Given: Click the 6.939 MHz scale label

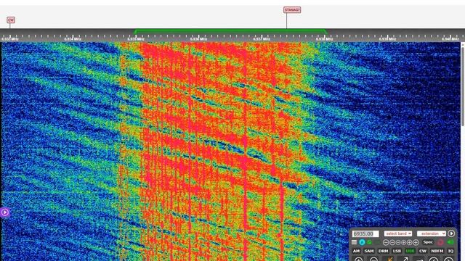Looking at the screenshot, I should 387,38.
